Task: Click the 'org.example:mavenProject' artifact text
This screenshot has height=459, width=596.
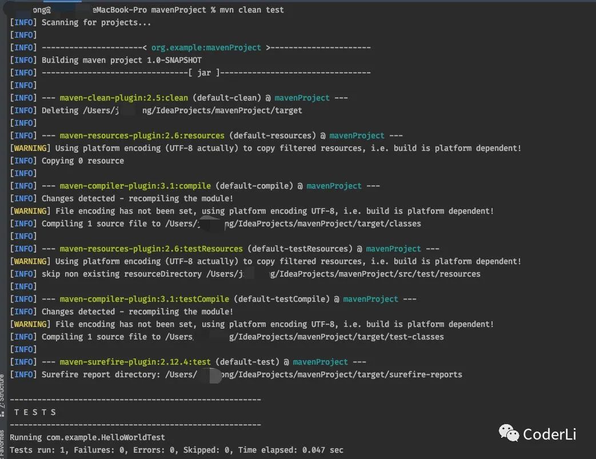Action: pos(206,47)
